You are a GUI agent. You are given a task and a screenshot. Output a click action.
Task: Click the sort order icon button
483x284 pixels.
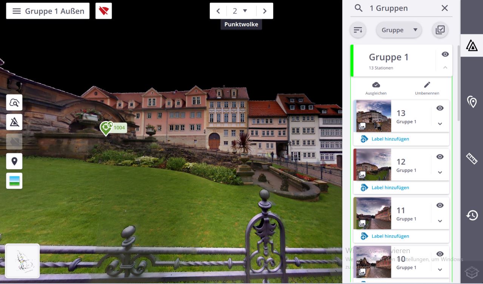[x=358, y=30]
